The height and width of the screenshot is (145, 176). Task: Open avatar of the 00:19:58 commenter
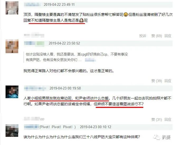[x=12, y=92]
